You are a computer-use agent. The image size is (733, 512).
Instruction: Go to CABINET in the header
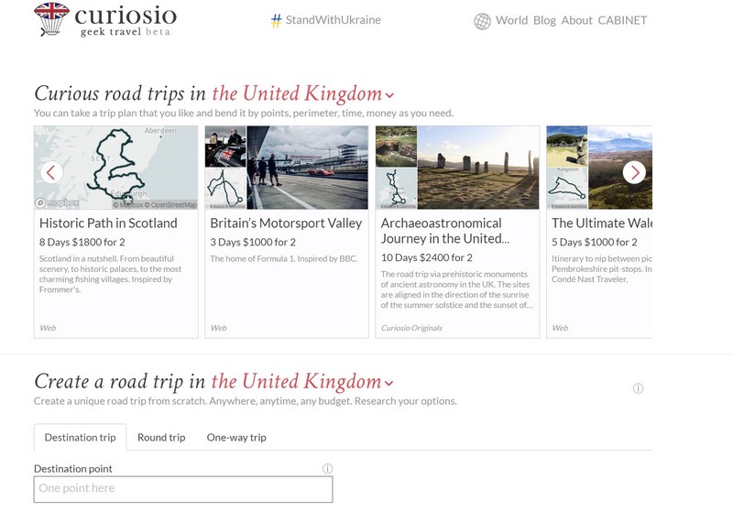tap(622, 20)
